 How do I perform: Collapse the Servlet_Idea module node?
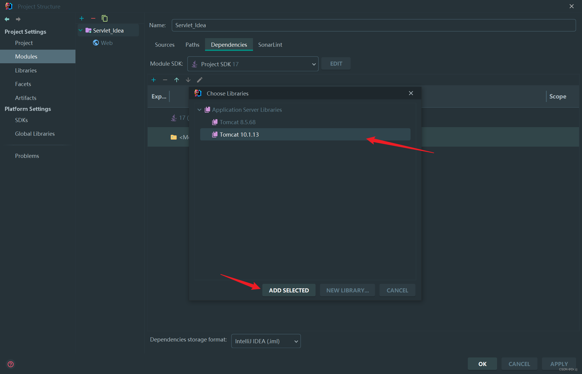80,30
